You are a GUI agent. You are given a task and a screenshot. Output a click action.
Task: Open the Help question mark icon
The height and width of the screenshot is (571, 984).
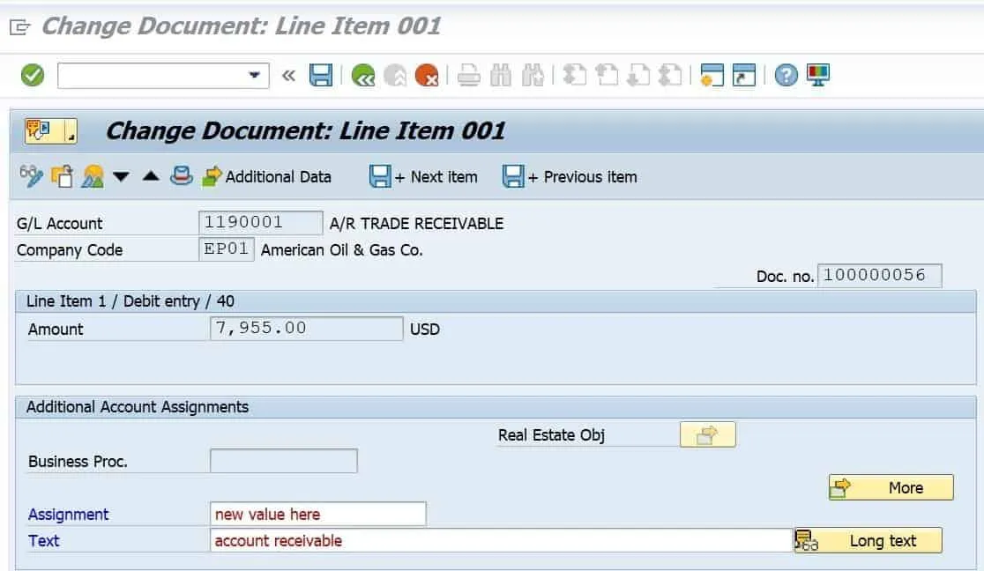point(786,76)
